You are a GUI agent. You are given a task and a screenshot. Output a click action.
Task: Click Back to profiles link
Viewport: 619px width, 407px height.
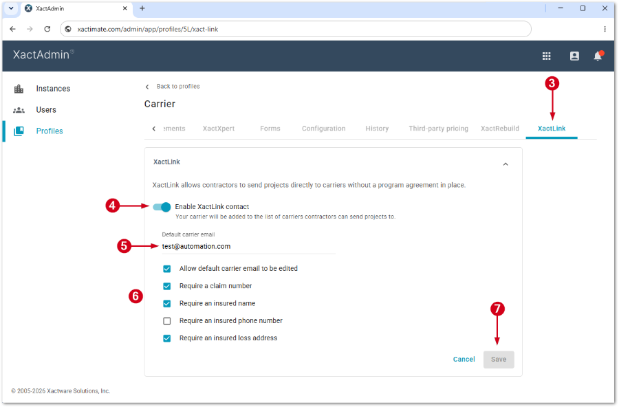(178, 87)
